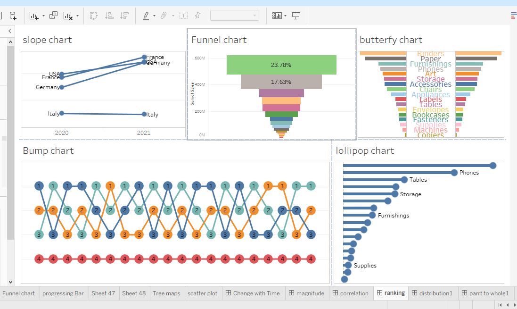Start Presentation Mode from the toolbar

click(x=296, y=16)
